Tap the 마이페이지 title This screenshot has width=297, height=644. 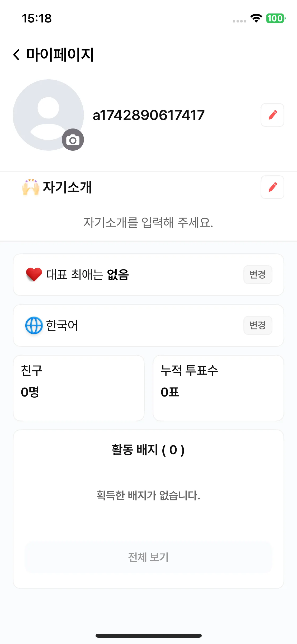point(60,55)
